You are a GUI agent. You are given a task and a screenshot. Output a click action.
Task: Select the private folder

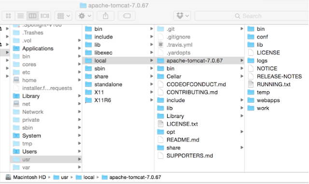(31, 120)
